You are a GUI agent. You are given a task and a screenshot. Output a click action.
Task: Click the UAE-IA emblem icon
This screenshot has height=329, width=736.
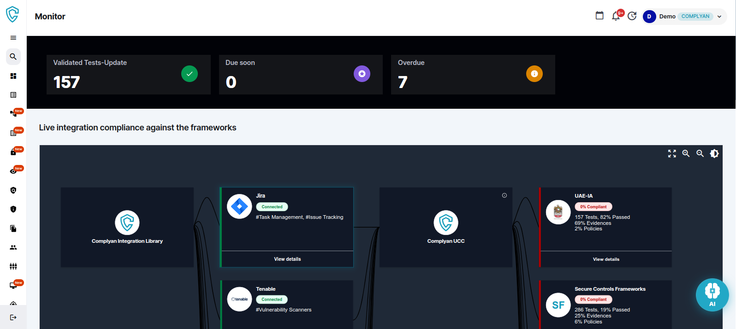(x=558, y=212)
